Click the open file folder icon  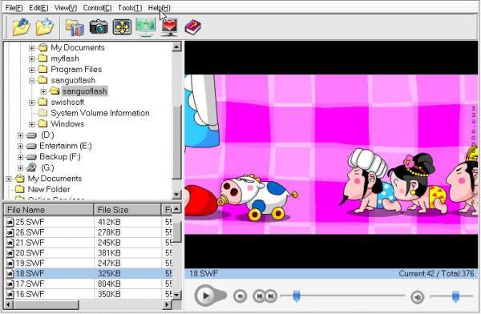click(x=21, y=27)
